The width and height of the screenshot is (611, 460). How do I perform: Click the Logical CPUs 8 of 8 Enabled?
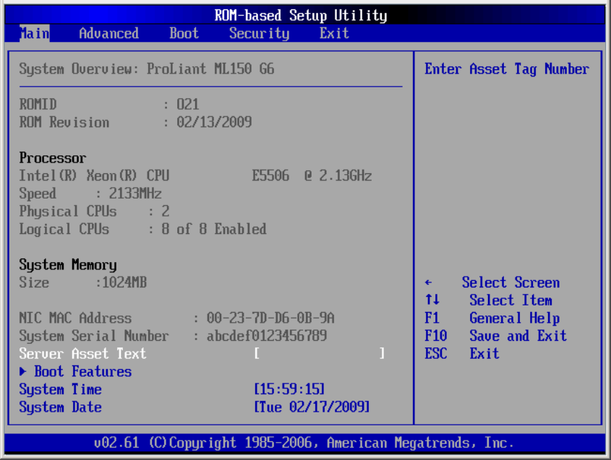click(x=214, y=229)
